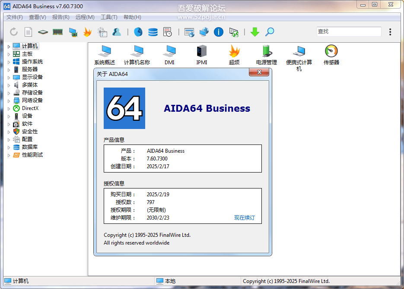404x289 pixels.
Task: Click the blue info circle toolbar icon
Action: click(219, 32)
